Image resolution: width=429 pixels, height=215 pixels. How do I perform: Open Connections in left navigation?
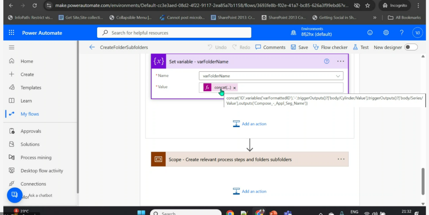[33, 184]
